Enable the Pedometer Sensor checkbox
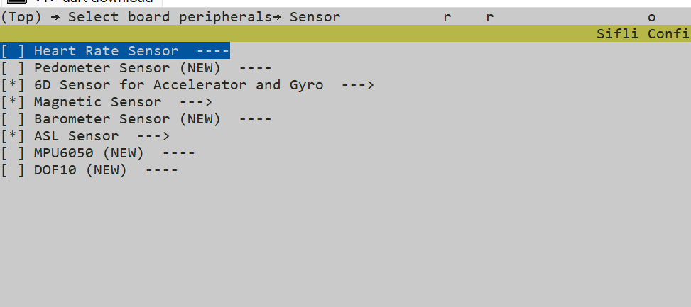The image size is (691, 307). click(12, 68)
